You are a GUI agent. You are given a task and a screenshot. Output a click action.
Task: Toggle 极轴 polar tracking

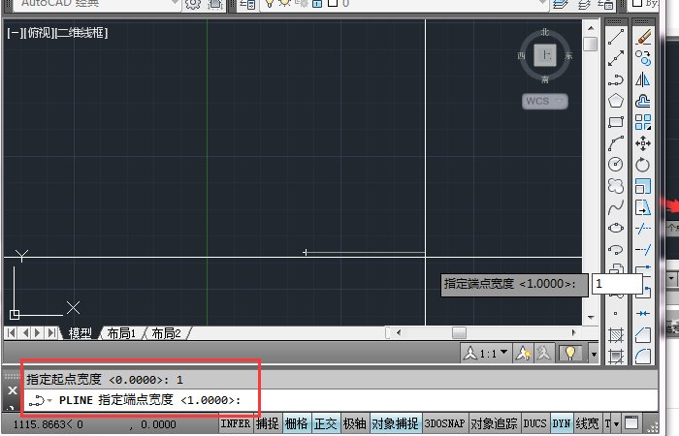coord(355,423)
